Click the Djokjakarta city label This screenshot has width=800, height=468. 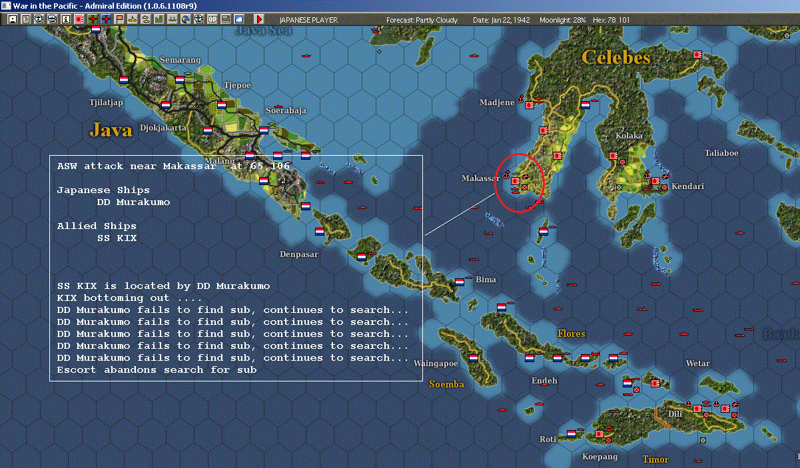click(163, 128)
